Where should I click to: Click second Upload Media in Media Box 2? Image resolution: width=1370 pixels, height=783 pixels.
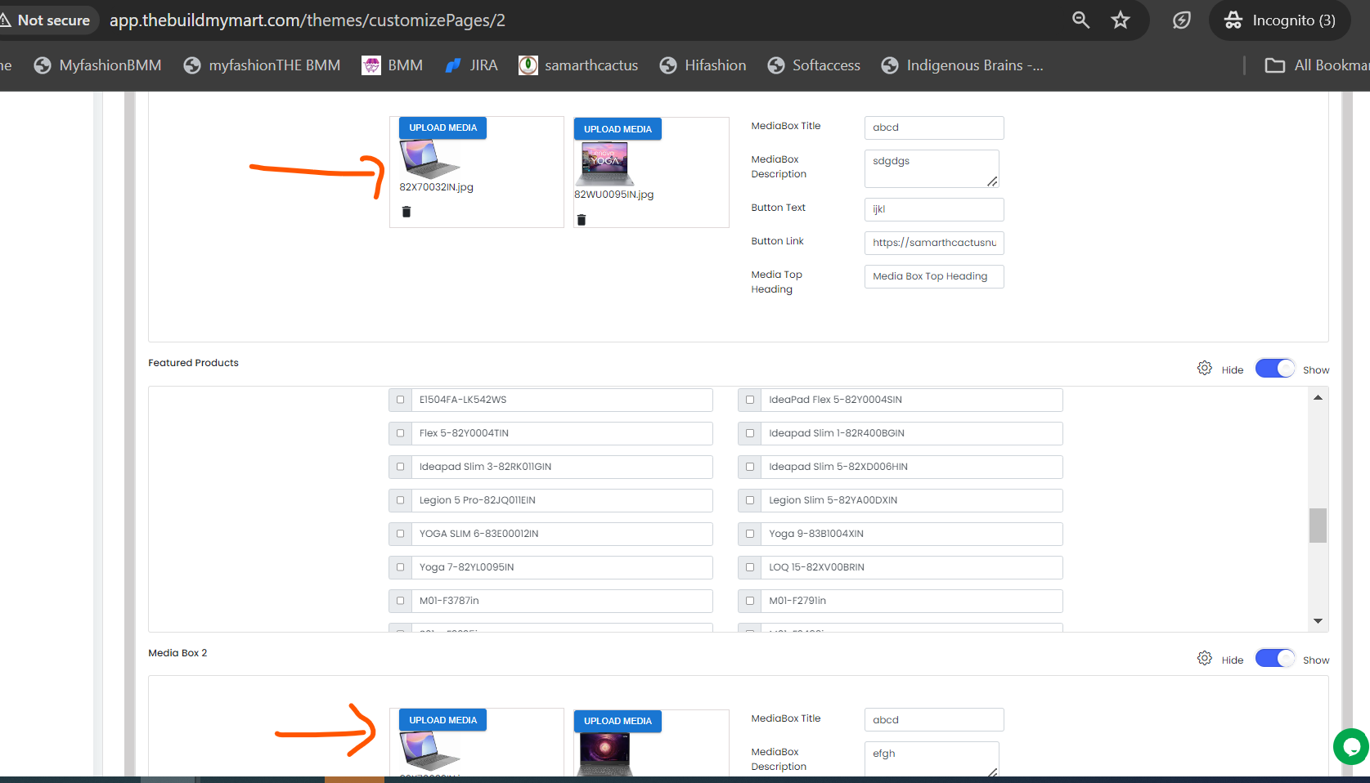(618, 721)
